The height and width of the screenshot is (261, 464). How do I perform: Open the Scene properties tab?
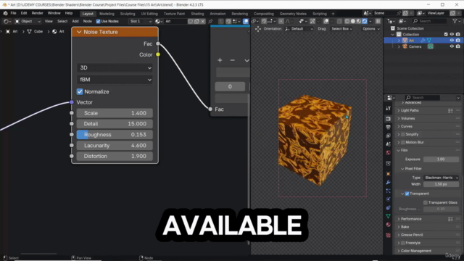click(389, 144)
